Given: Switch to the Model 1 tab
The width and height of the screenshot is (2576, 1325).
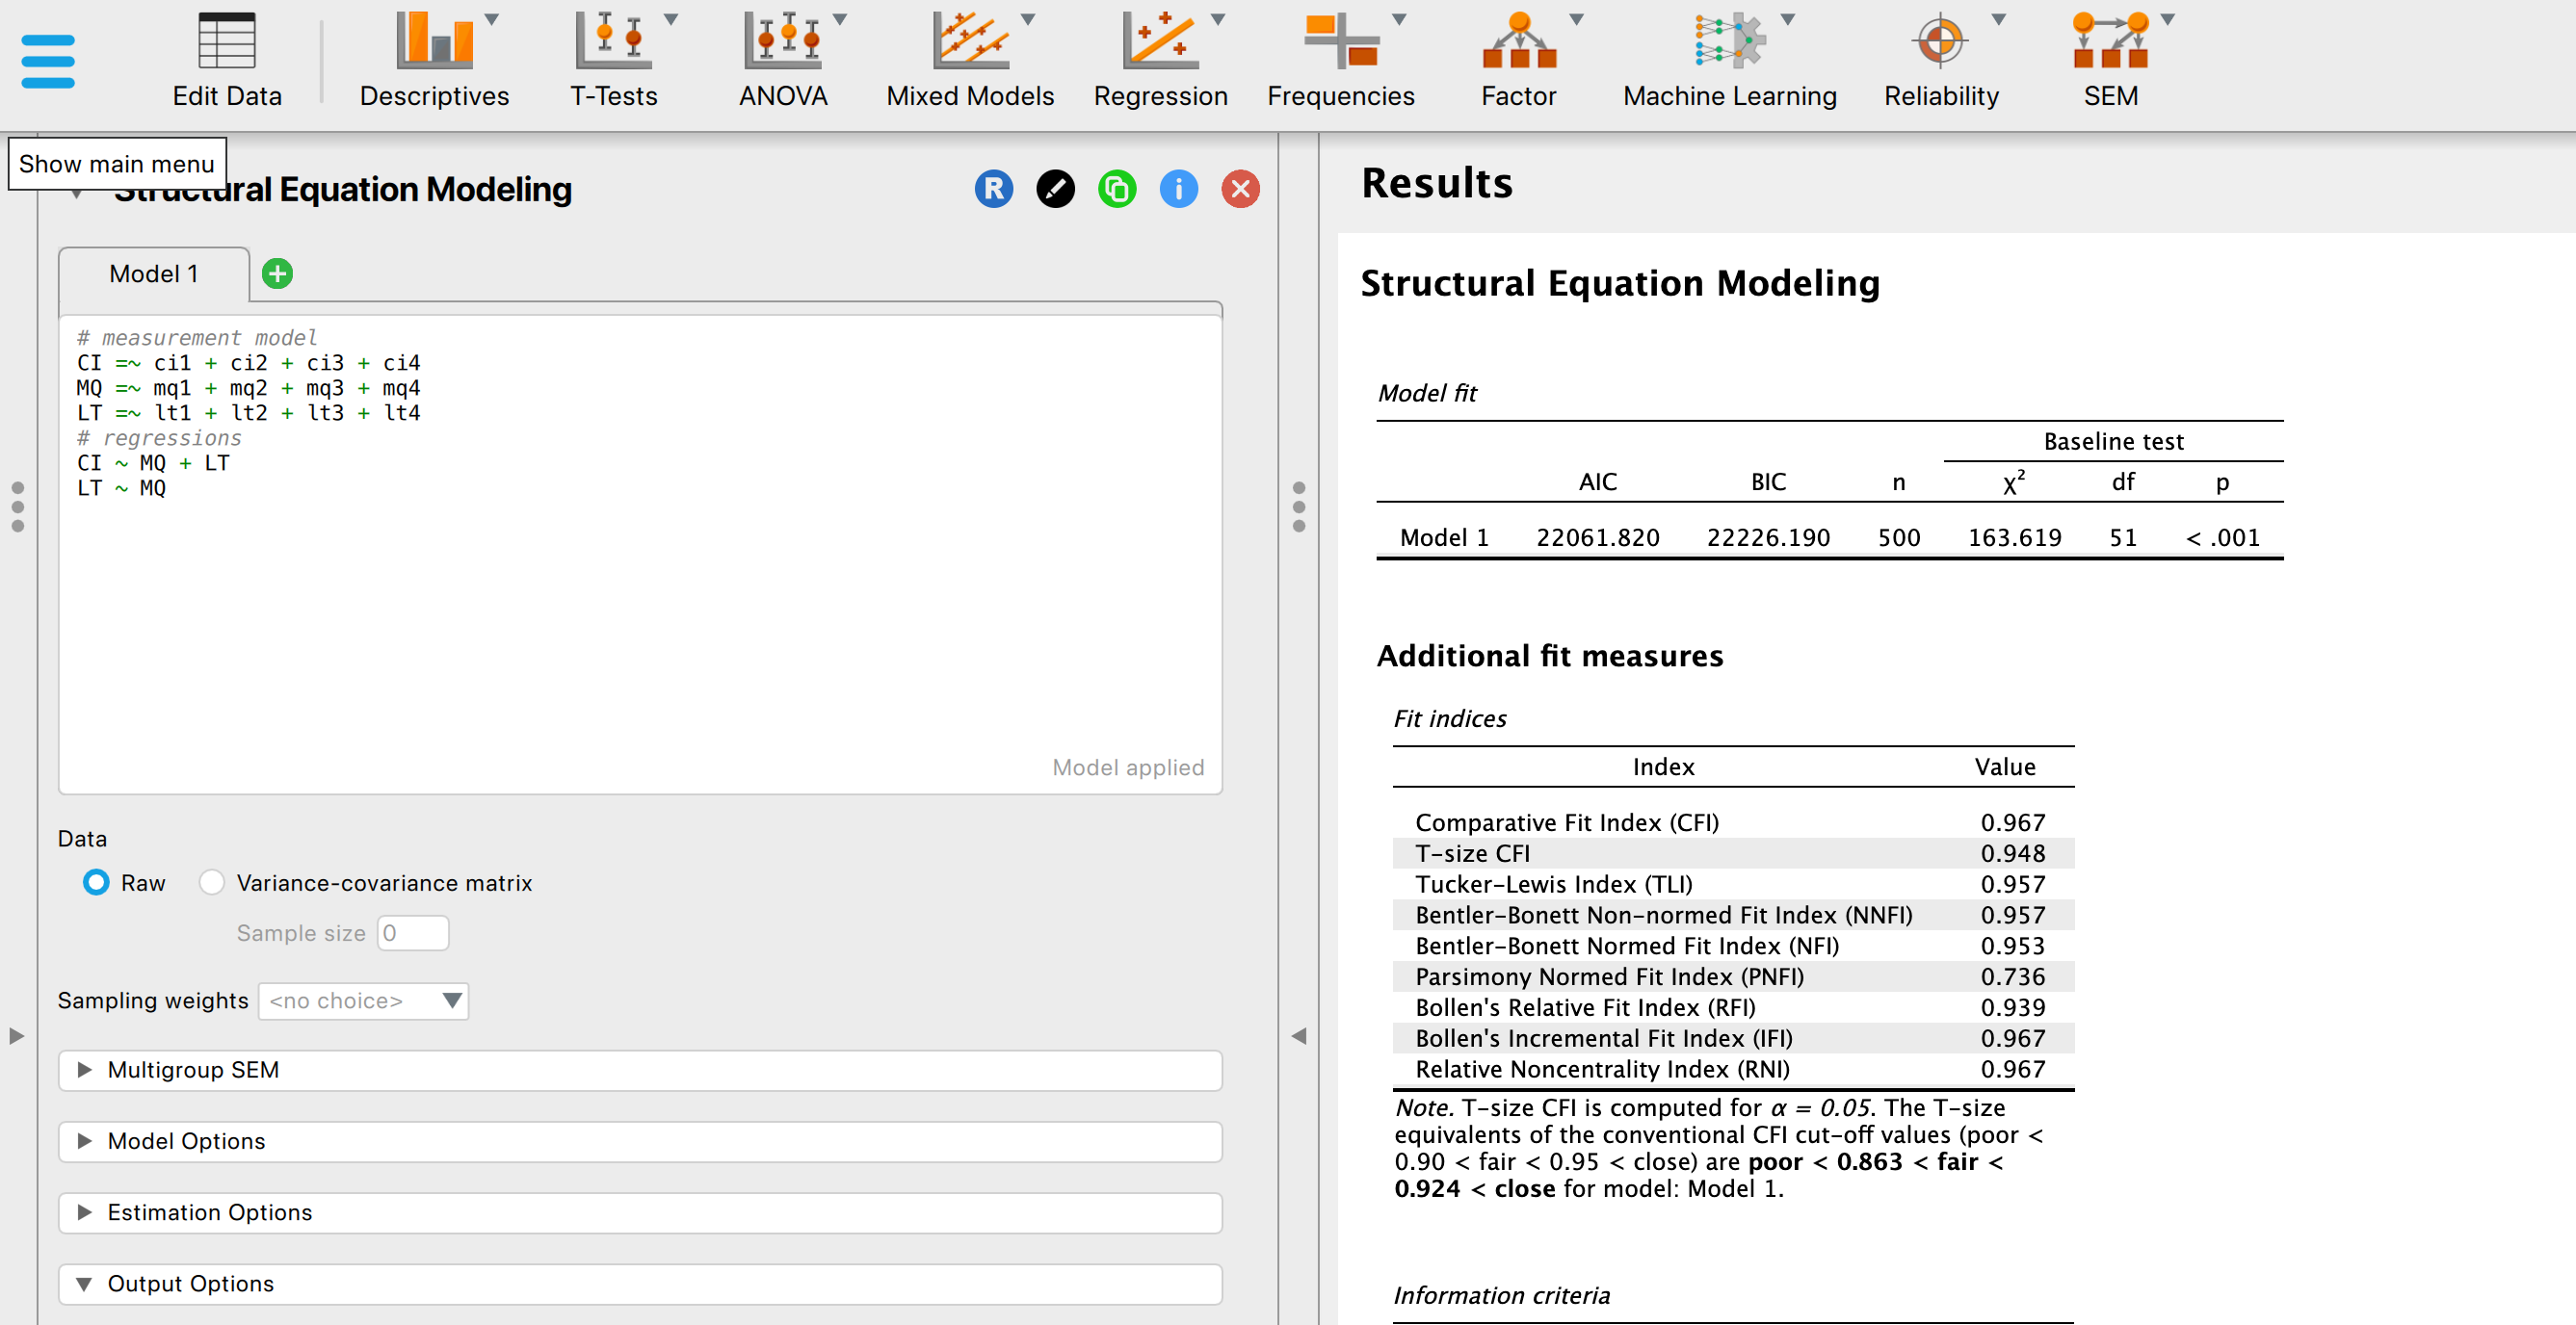Looking at the screenshot, I should [153, 273].
